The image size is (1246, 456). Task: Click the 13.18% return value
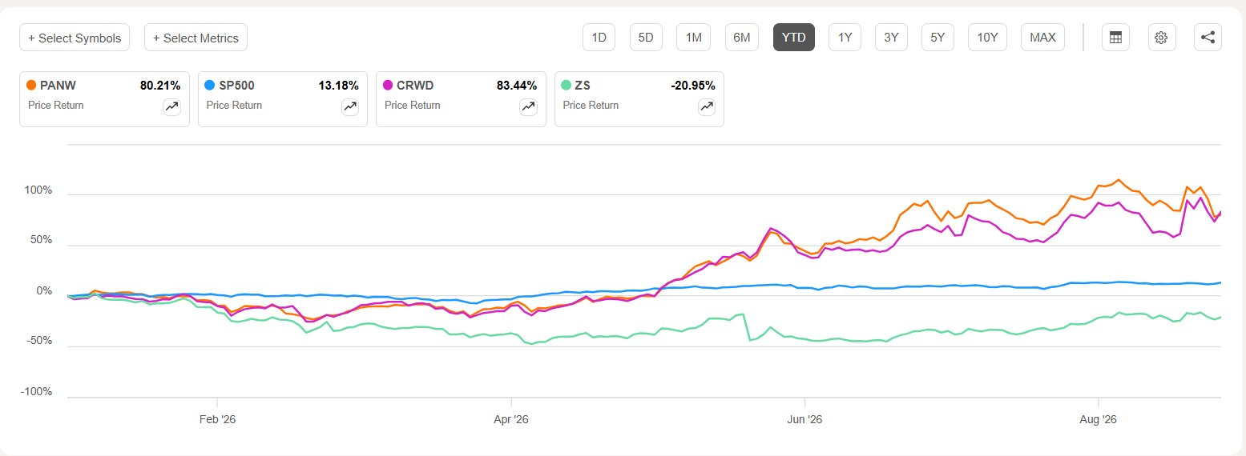tap(338, 85)
